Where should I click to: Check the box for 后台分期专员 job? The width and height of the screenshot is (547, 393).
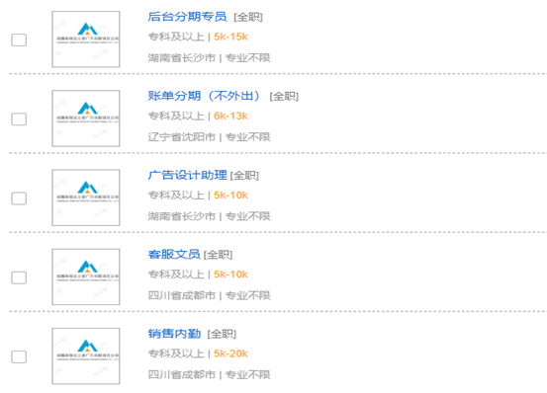19,39
